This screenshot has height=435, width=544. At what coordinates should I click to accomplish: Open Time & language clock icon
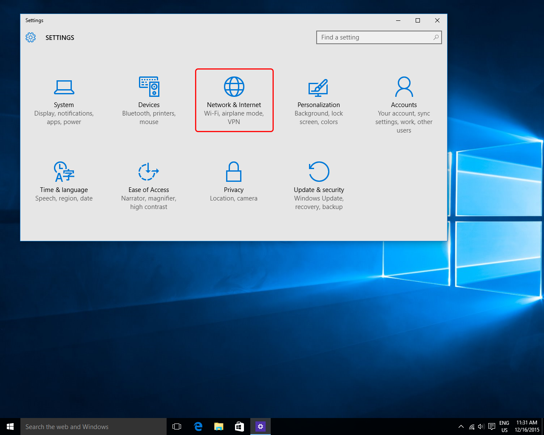pos(64,172)
